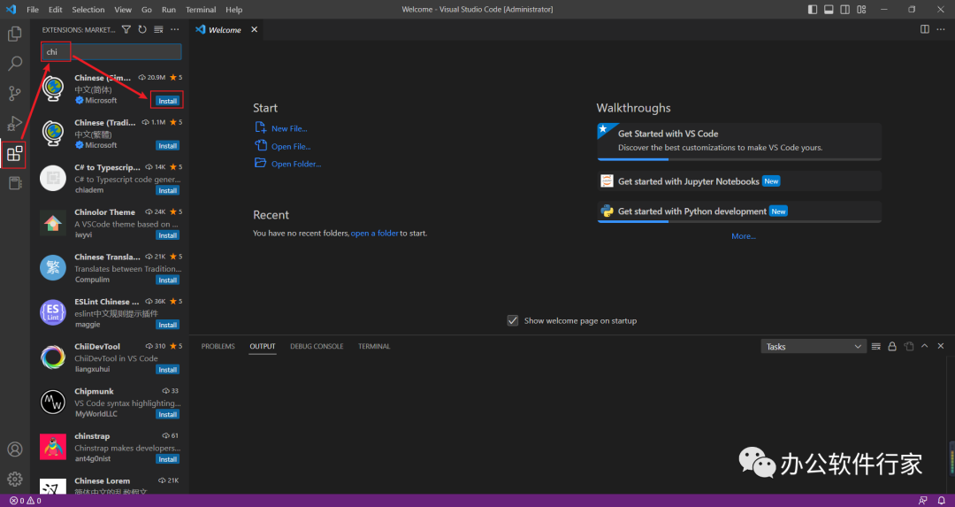The width and height of the screenshot is (955, 507).
Task: Install the ChiiDevTool extension
Action: 167,370
